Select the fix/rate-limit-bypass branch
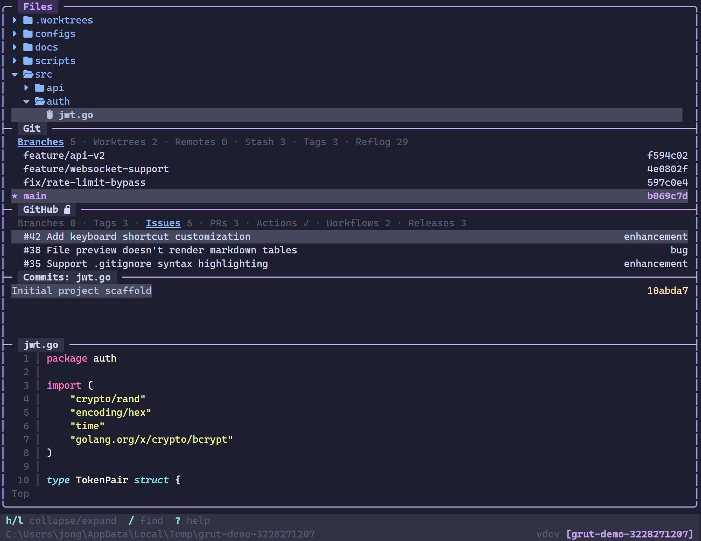 (x=84, y=183)
